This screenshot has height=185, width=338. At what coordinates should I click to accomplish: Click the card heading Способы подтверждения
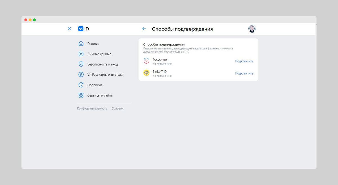pyautogui.click(x=164, y=44)
